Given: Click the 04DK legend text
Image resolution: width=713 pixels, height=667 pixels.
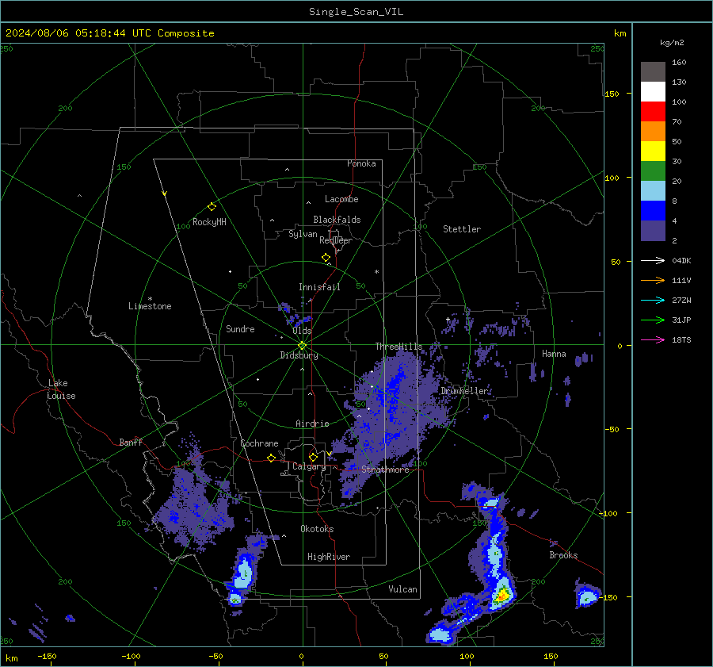Looking at the screenshot, I should coord(681,260).
